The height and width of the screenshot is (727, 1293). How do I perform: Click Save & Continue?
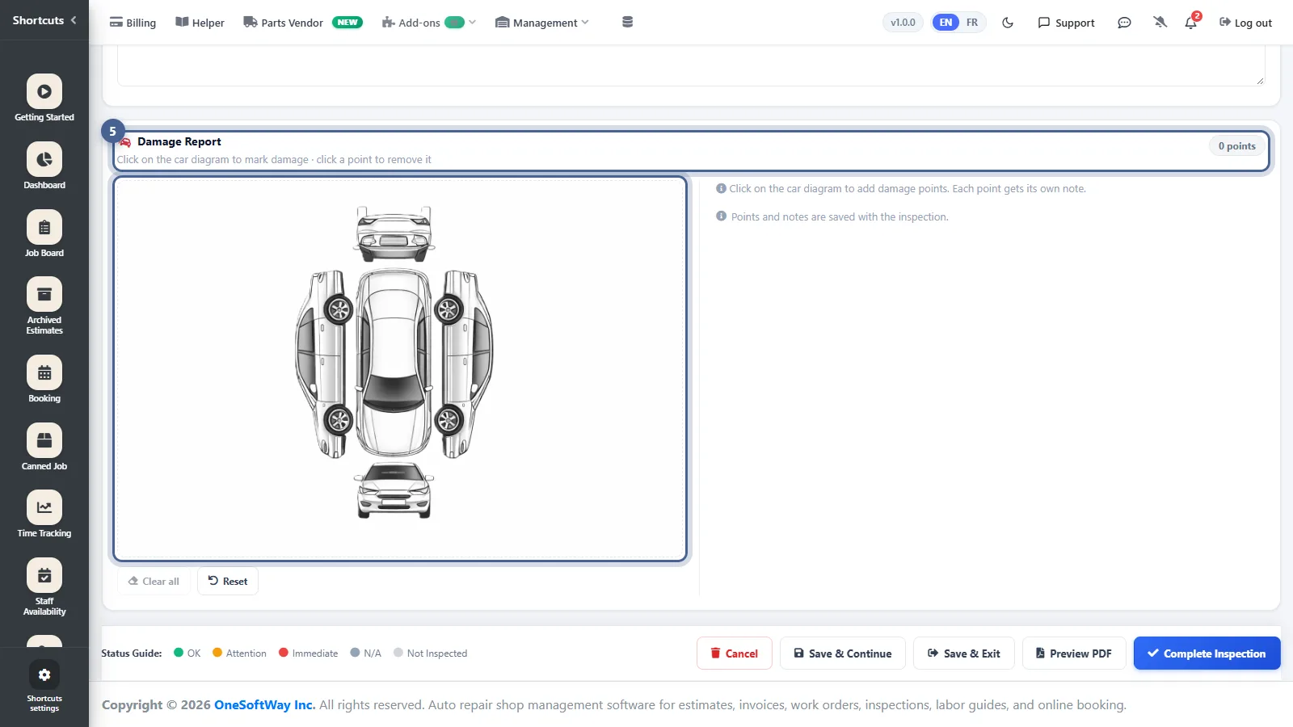tap(843, 653)
